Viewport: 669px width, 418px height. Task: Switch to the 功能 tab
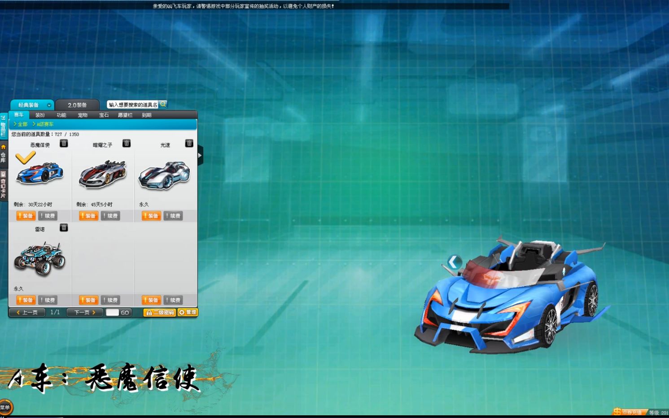pyautogui.click(x=61, y=115)
